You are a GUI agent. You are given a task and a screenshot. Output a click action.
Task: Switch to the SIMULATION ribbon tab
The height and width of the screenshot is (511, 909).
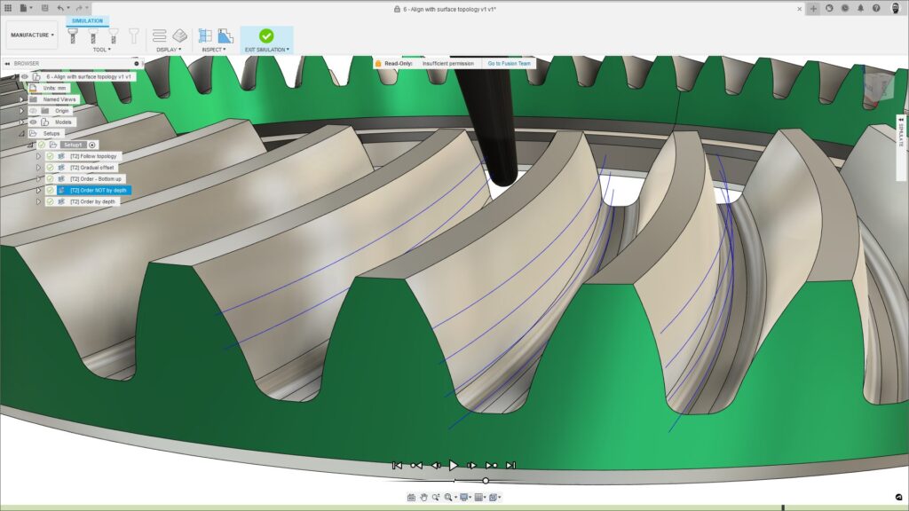(x=87, y=21)
